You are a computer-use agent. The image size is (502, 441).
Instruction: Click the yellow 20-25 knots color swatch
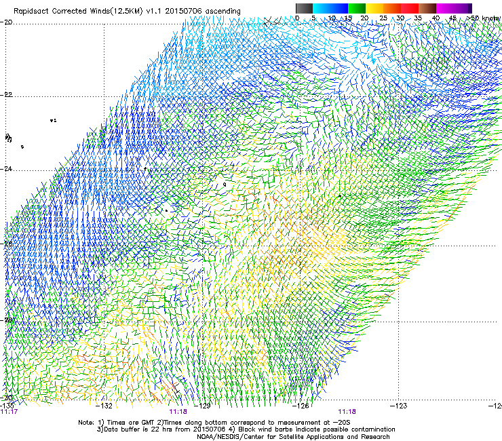tap(374, 8)
